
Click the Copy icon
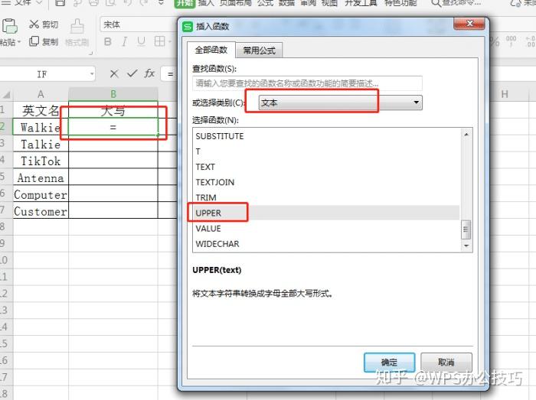click(x=34, y=41)
